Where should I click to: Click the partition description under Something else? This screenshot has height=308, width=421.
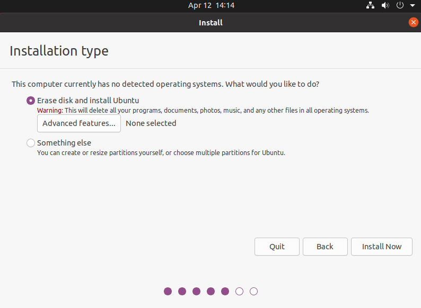click(x=161, y=153)
